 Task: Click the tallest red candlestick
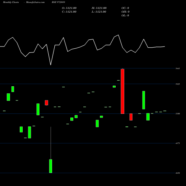122,91
